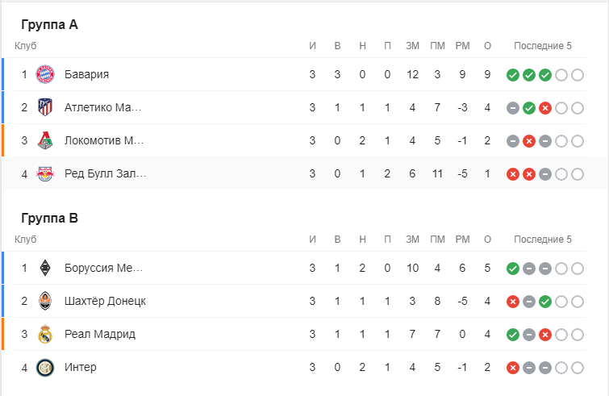Screen dimensions: 609x396
Task: Click the Группа A heading
Action: pos(49,25)
